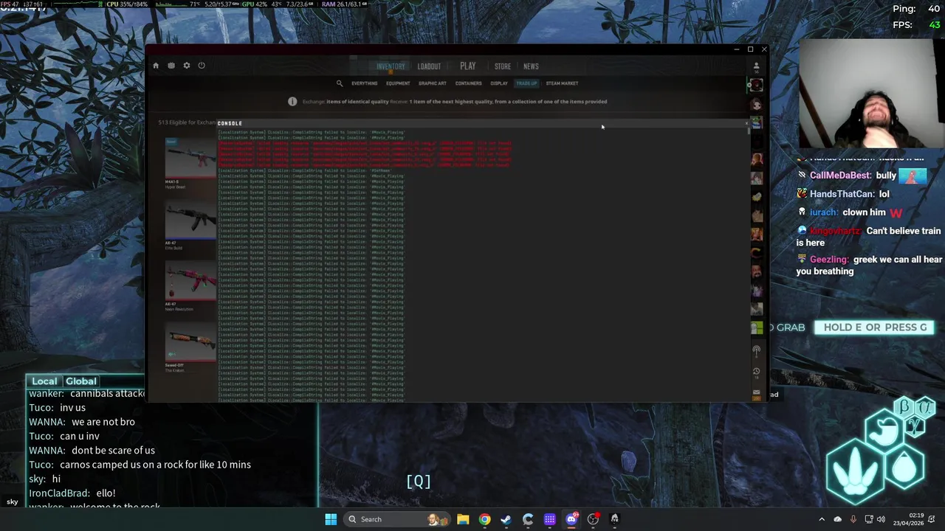The height and width of the screenshot is (531, 945).
Task: Go to CS2 home via house icon
Action: click(156, 66)
